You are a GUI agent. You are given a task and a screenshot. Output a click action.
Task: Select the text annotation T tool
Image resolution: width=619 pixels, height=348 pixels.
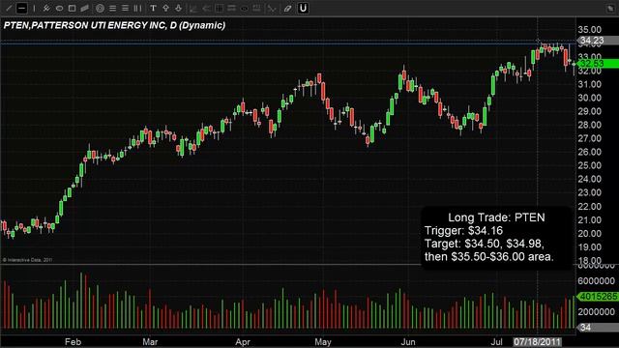153,8
